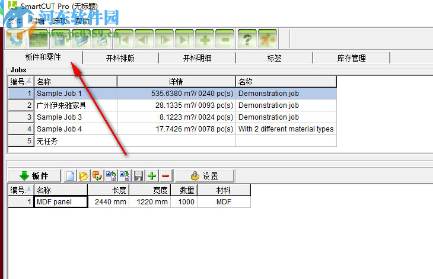Click the orange blocks import icon in panels toolbar

pyautogui.click(x=97, y=176)
